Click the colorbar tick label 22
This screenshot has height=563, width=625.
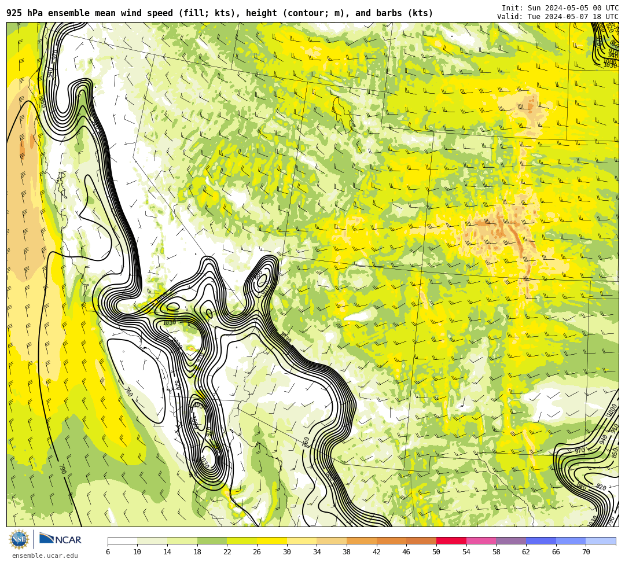point(227,552)
